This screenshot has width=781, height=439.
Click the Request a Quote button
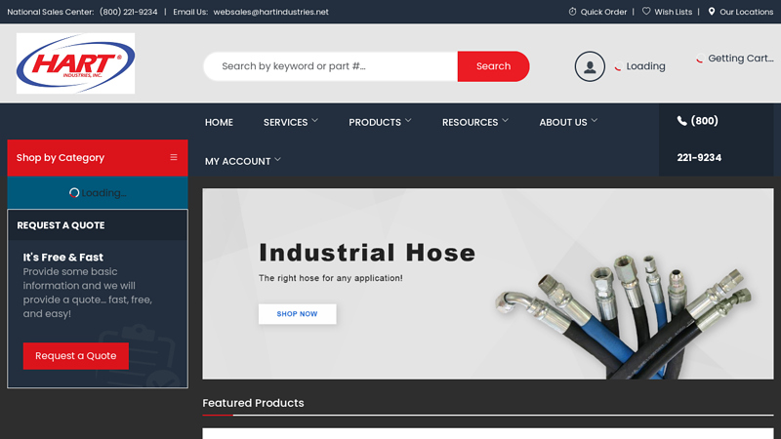pos(76,356)
